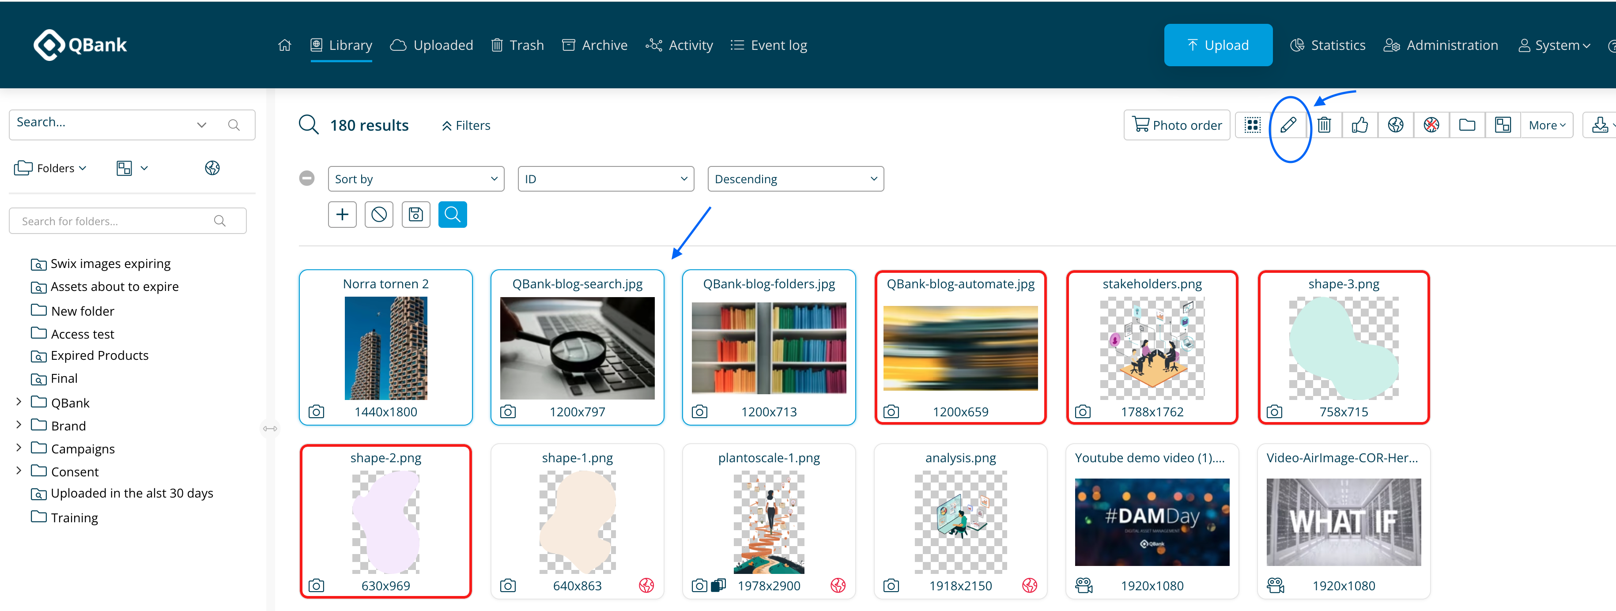Screen dimensions: 1616x611
Task: Click the clear filters circle-slash button
Action: [379, 215]
